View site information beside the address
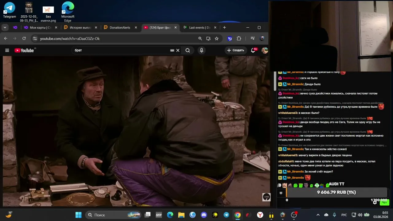 coord(35,38)
